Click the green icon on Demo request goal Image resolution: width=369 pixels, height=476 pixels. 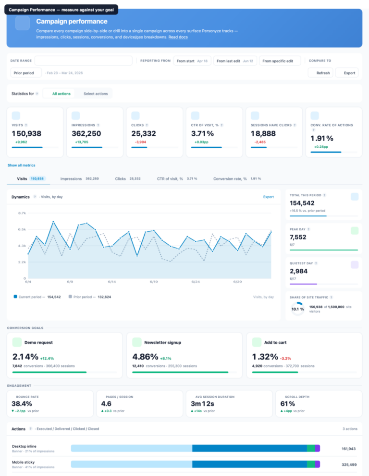coord(17,342)
